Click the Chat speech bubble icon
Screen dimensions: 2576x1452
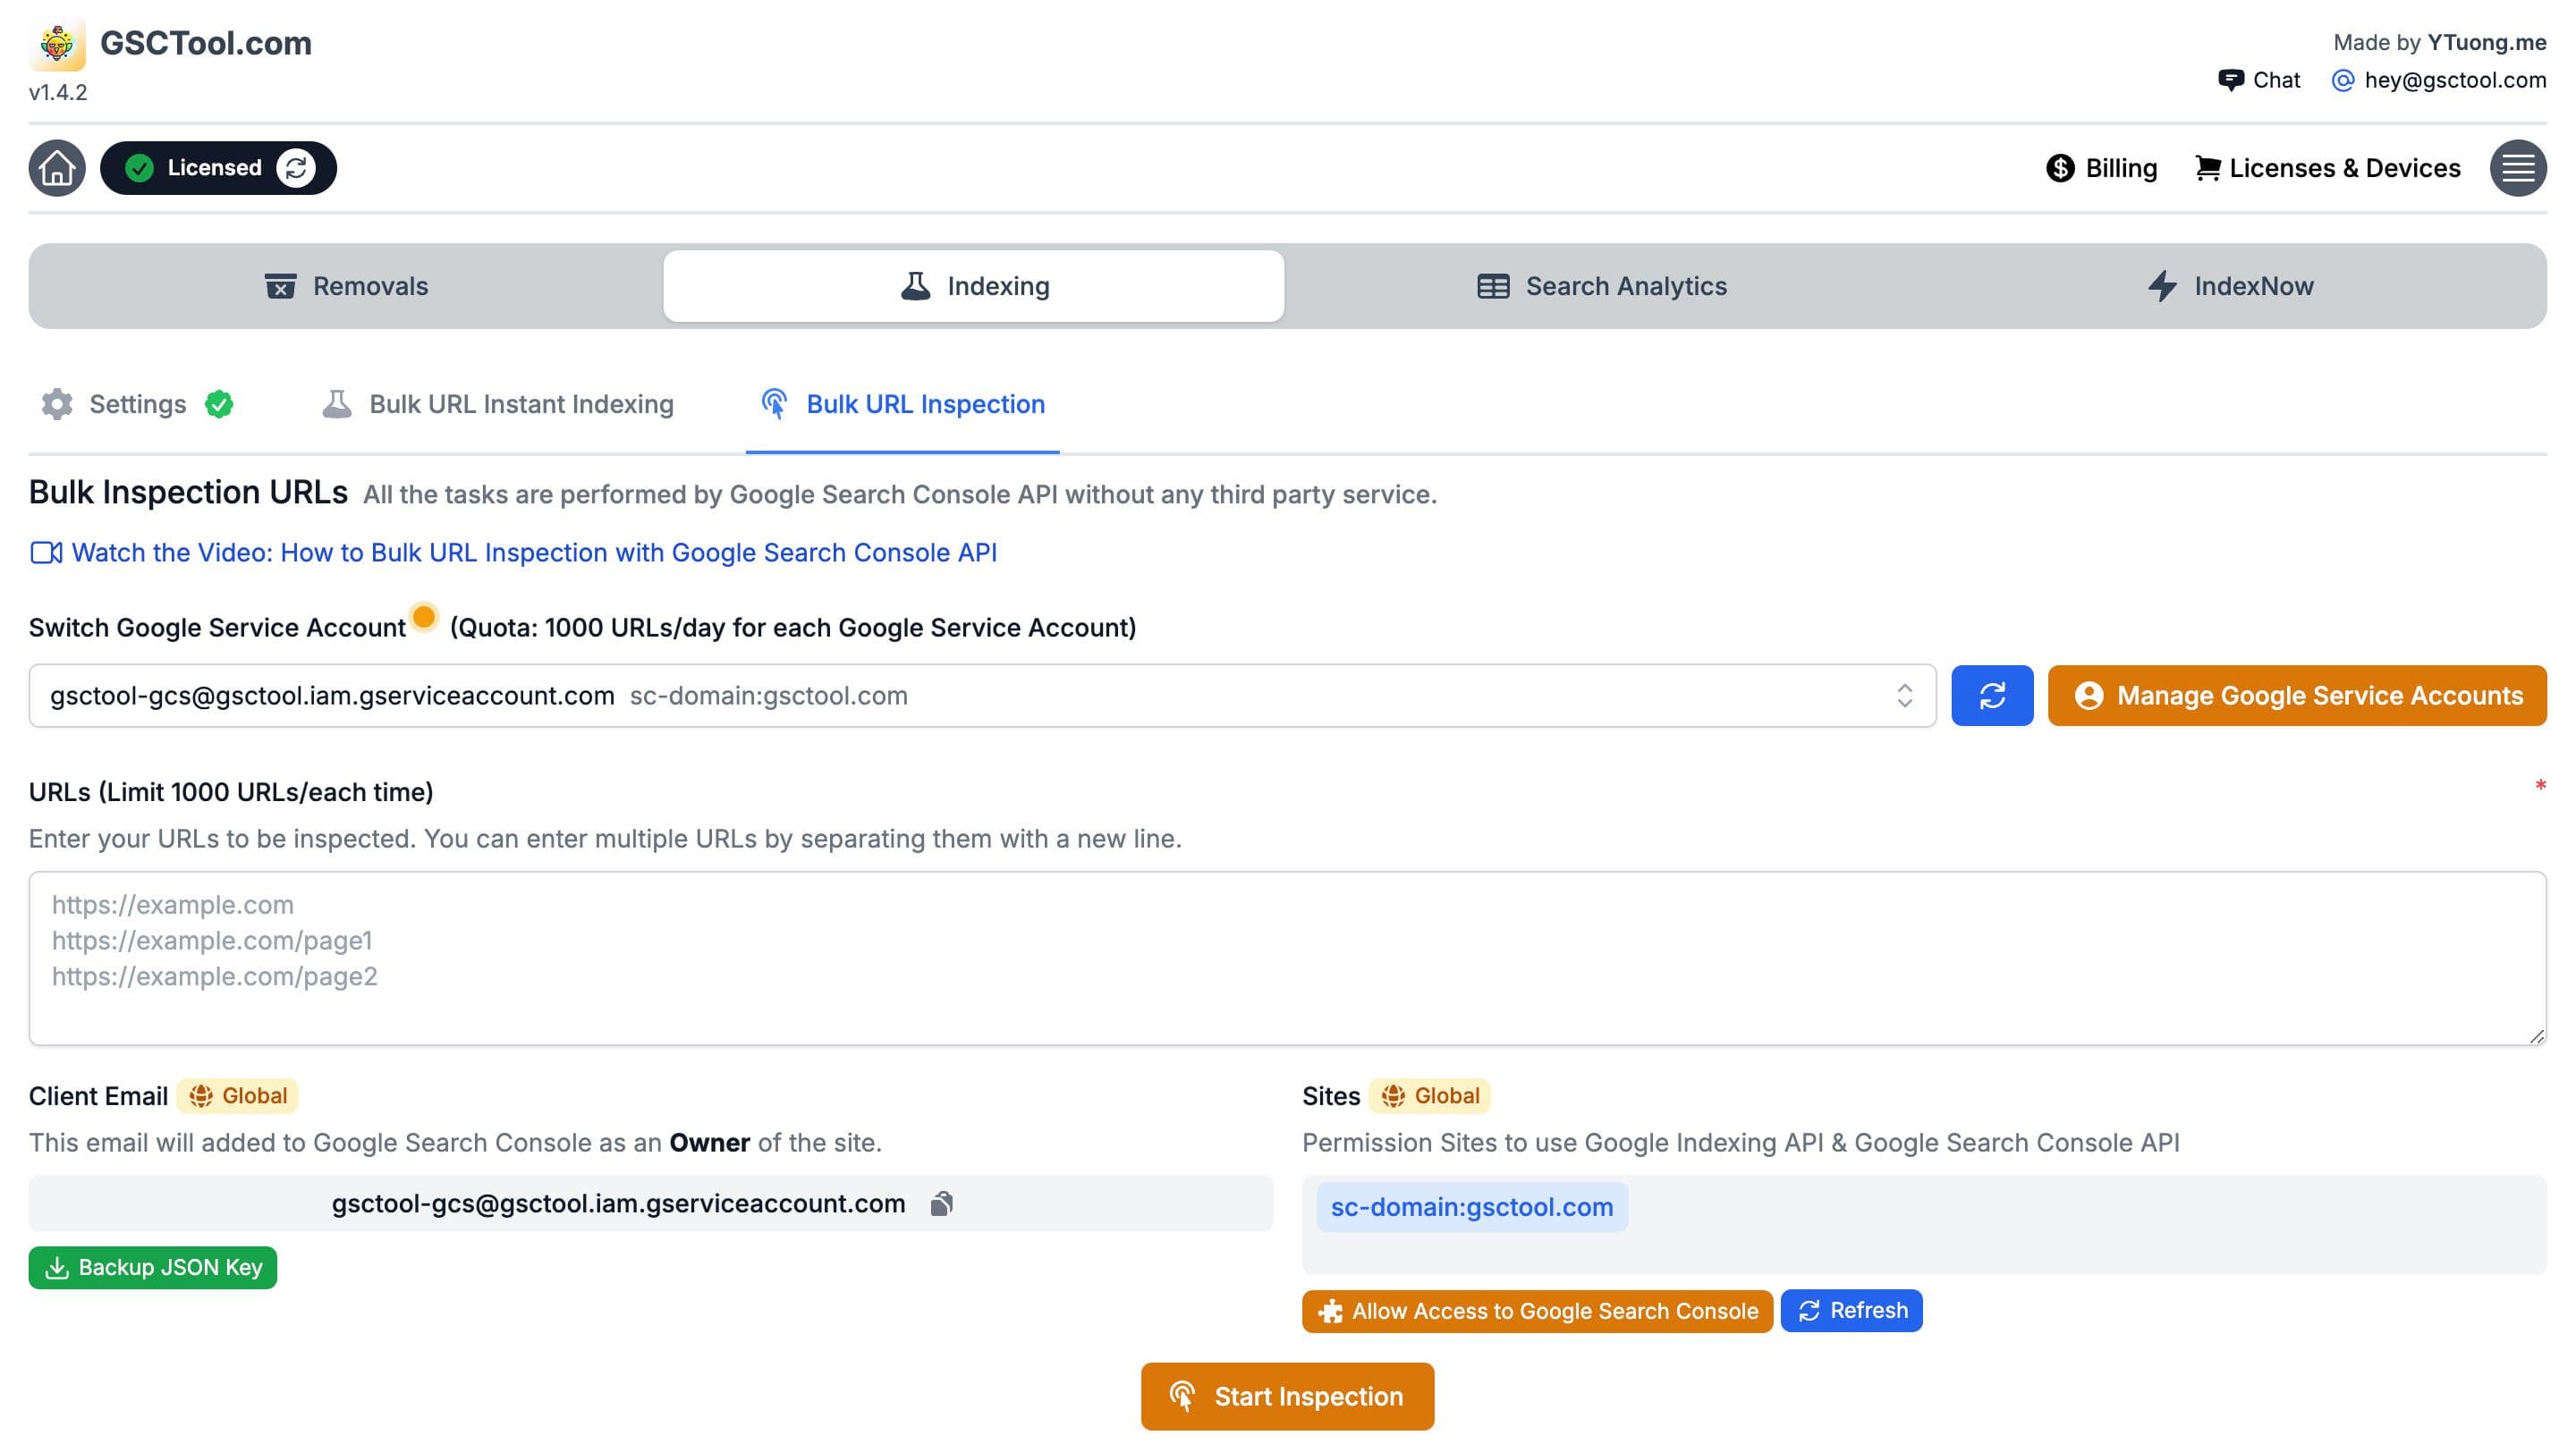tap(2230, 80)
